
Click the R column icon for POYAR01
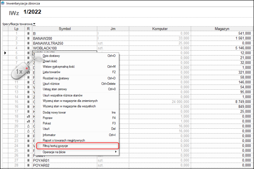[x=28, y=160]
